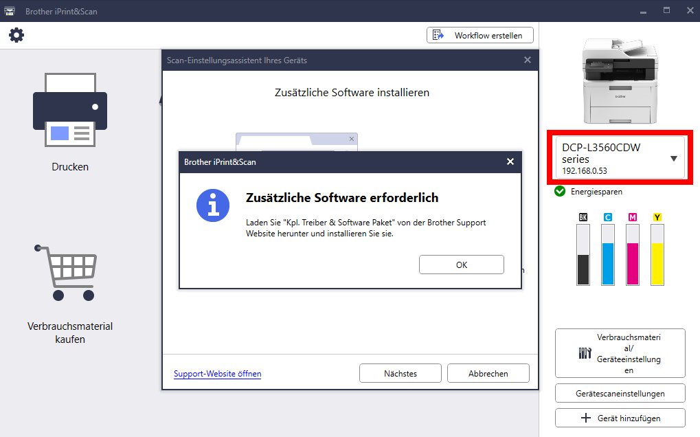Click the Abbrechen button

click(488, 373)
